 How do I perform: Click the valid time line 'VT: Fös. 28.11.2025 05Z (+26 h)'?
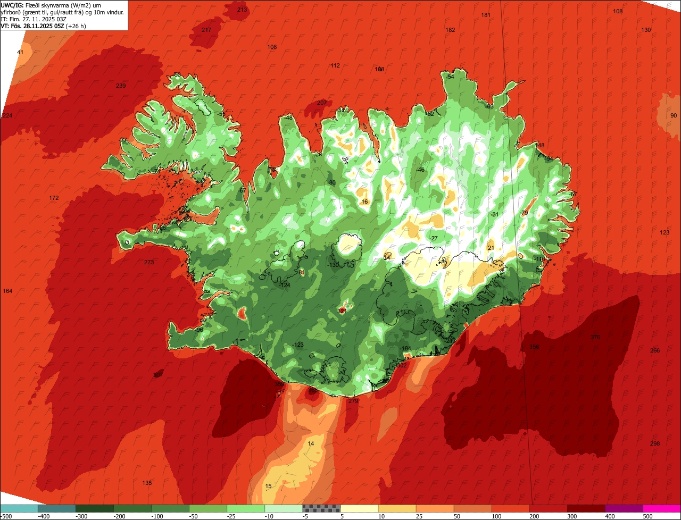tap(44, 26)
